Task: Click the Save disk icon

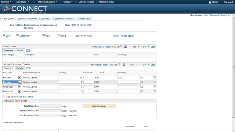Action: coord(4,35)
